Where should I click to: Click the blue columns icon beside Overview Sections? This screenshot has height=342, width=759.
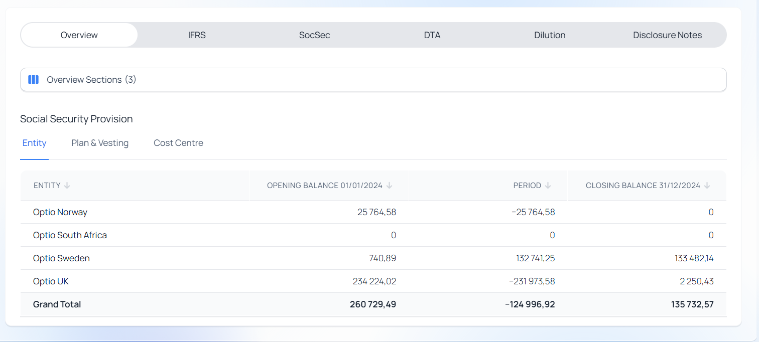click(x=34, y=80)
